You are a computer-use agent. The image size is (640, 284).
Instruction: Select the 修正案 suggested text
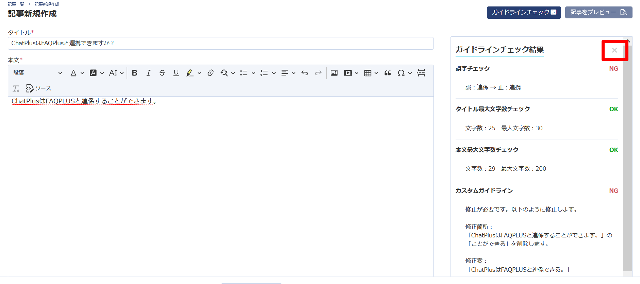click(519, 270)
